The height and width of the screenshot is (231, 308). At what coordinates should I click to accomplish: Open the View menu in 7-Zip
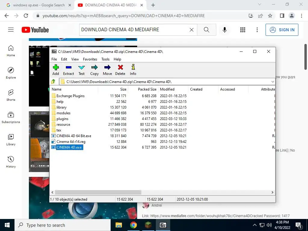click(75, 59)
